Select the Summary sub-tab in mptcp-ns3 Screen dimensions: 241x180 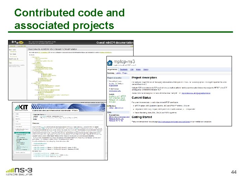111,73
